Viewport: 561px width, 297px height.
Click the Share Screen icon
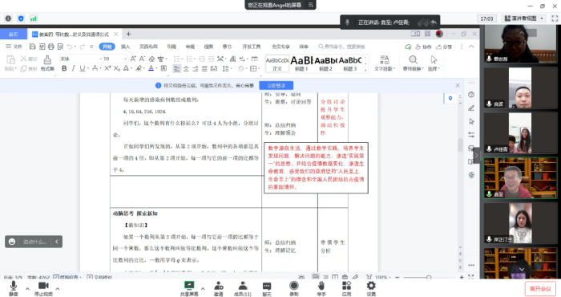click(189, 289)
